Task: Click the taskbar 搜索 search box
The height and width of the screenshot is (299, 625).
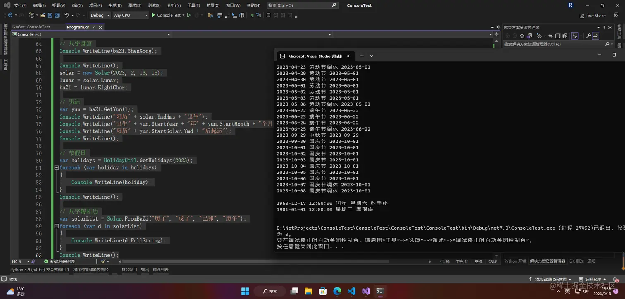Action: pos(270,291)
